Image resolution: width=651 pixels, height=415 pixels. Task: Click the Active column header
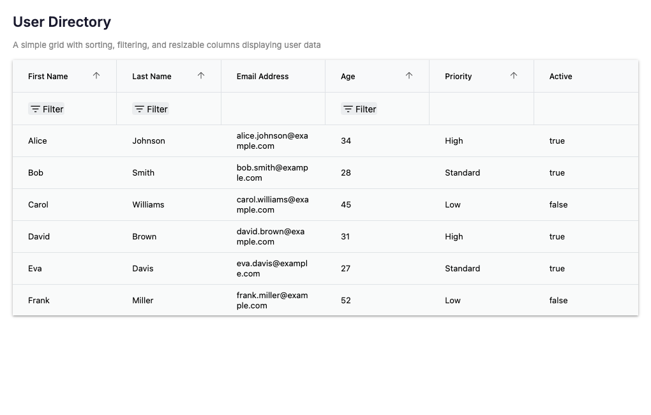[x=560, y=77]
